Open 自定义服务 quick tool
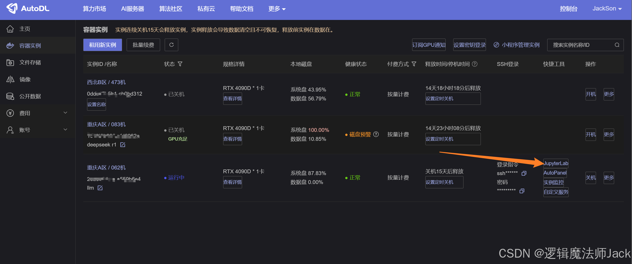This screenshot has width=632, height=264. click(x=556, y=192)
